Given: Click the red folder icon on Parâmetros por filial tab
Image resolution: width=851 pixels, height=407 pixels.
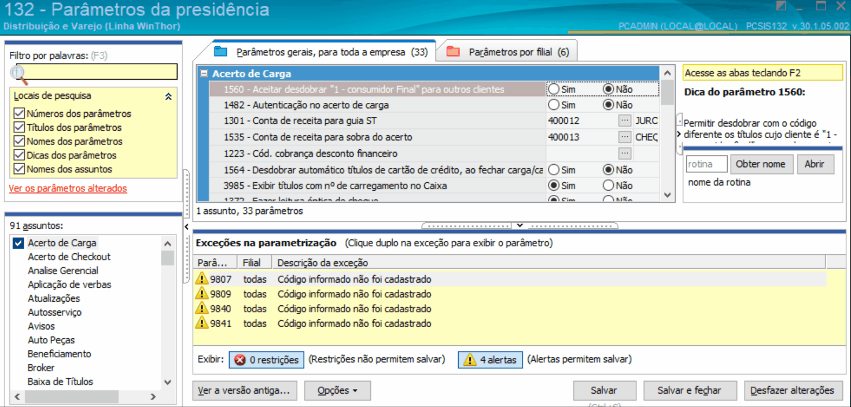Looking at the screenshot, I should 453,51.
